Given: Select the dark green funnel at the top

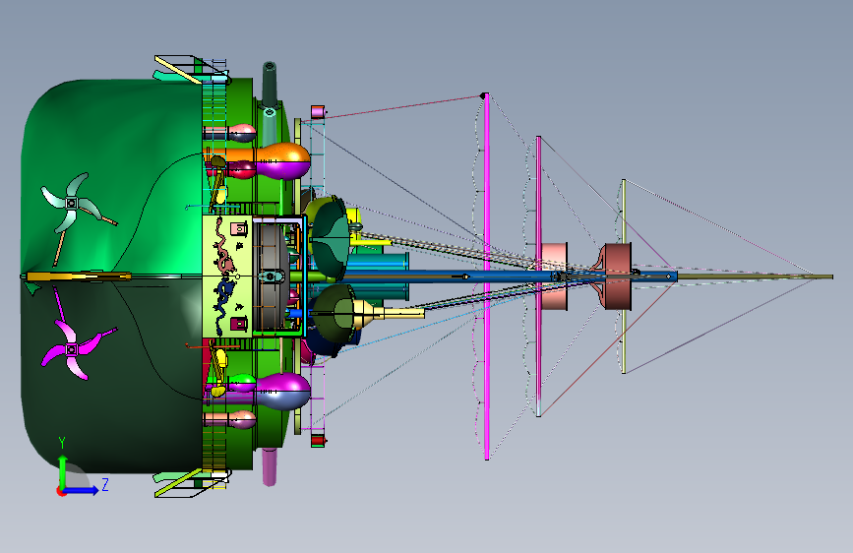Looking at the screenshot, I should coord(270,86).
